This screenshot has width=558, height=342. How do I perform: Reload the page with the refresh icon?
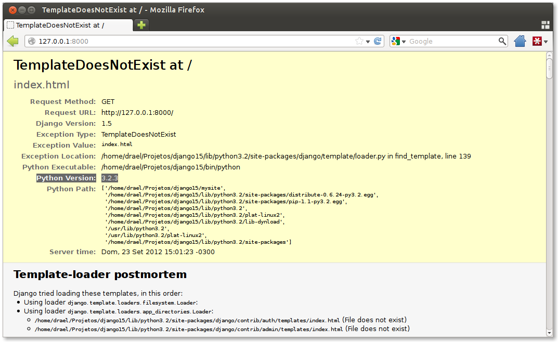point(378,41)
